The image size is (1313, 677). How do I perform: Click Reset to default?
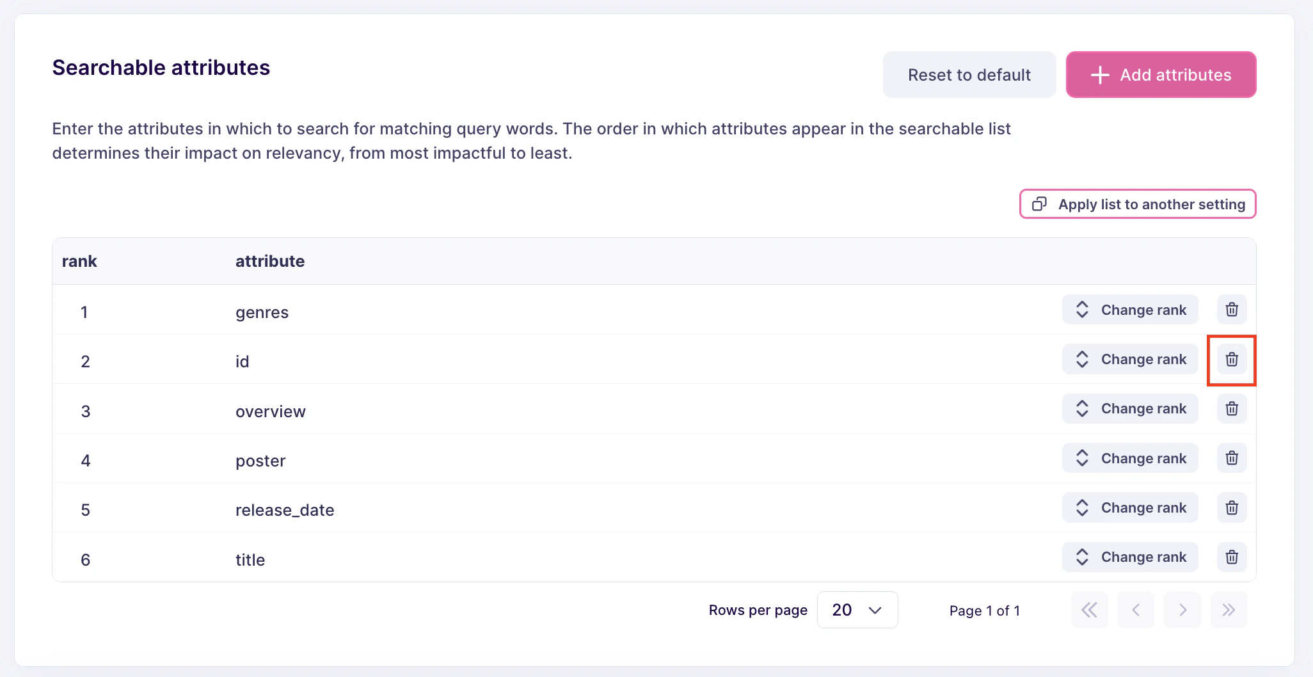click(969, 75)
